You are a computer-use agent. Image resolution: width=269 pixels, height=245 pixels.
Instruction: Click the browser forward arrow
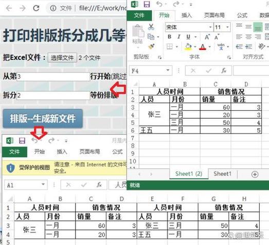coord(23,8)
